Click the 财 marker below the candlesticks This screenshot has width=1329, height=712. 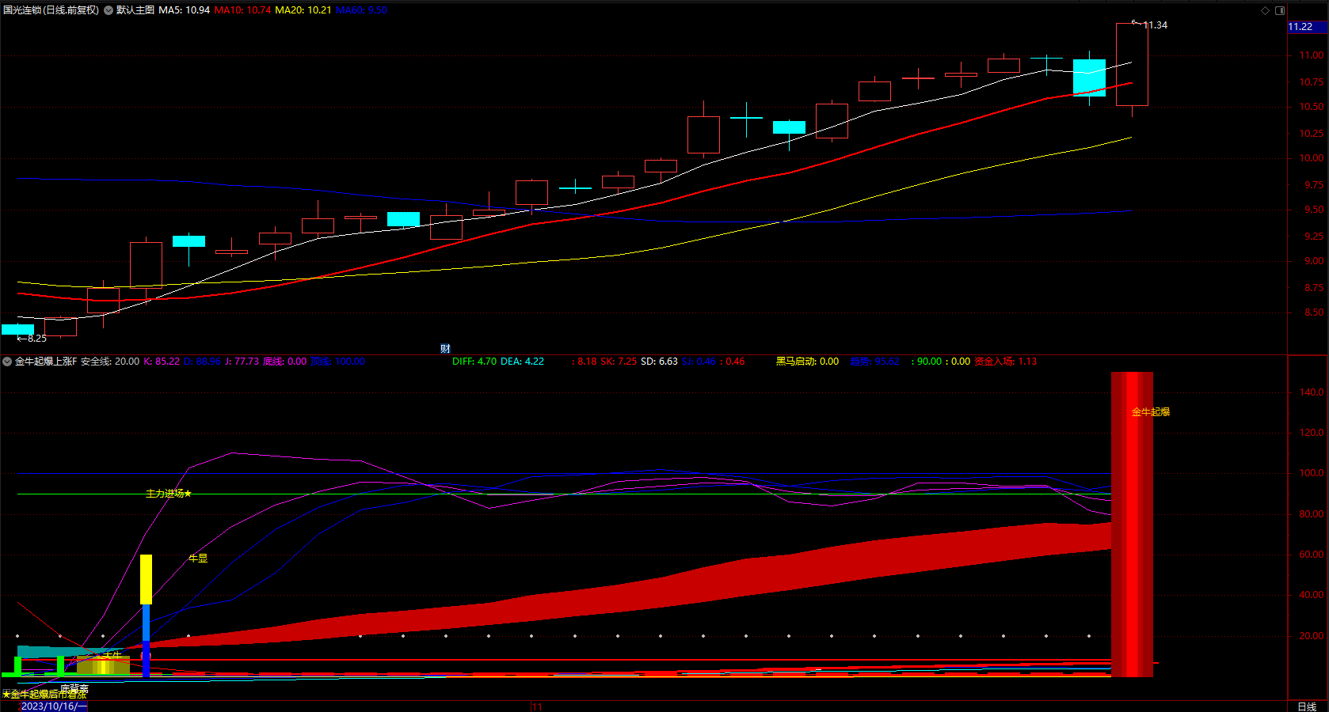point(445,349)
